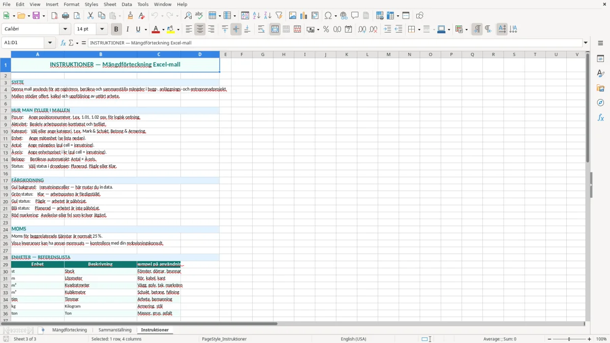Export directly as PDF icon
Viewport: 610px width, 343px height.
pyautogui.click(x=54, y=16)
